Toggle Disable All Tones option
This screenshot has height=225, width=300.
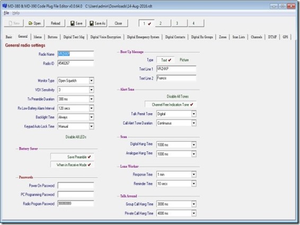[x=178, y=97]
